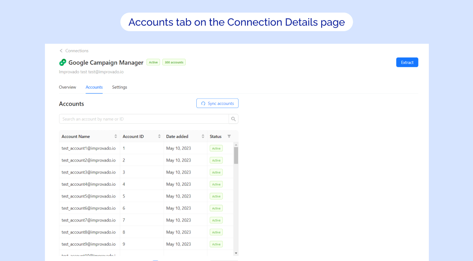Click the scrollbar down arrow in table
This screenshot has height=261, width=473.
[x=236, y=253]
